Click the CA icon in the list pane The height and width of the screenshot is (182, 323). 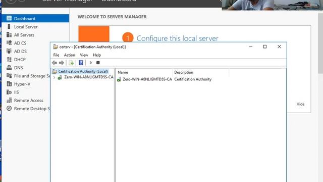click(119, 79)
